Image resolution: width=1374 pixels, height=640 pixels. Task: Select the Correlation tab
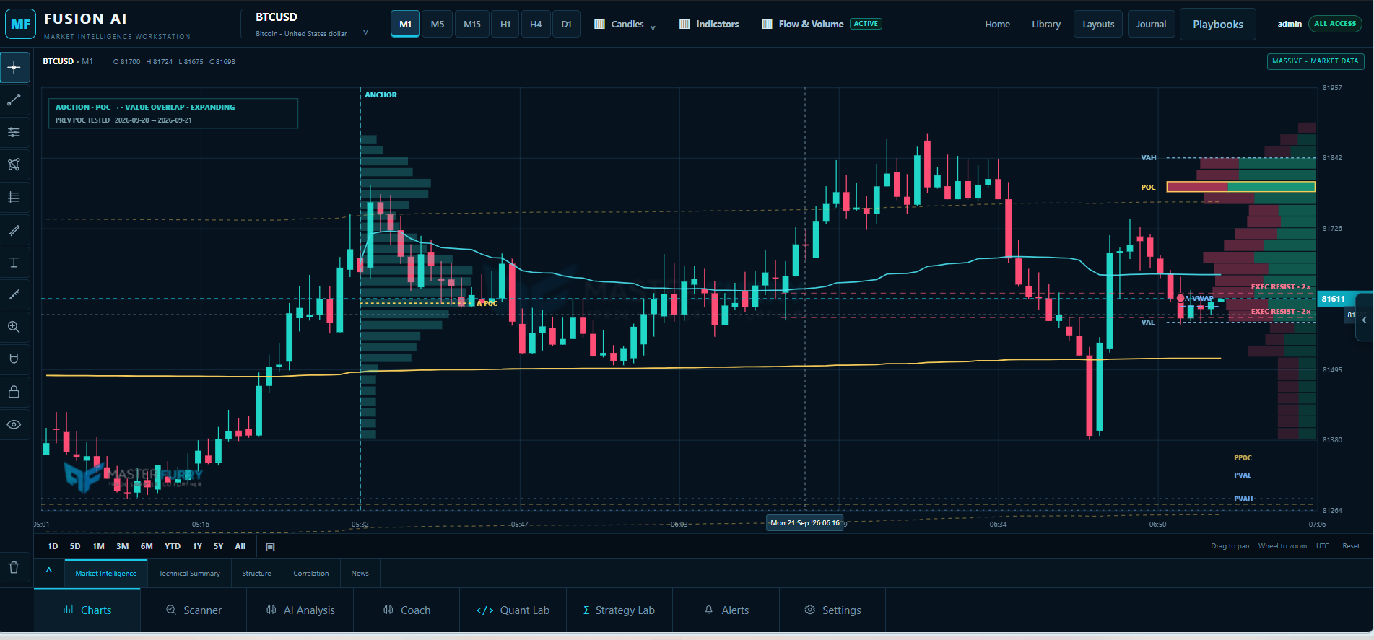pos(311,574)
